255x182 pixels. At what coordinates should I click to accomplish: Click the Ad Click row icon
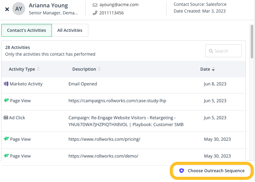click(x=6, y=118)
